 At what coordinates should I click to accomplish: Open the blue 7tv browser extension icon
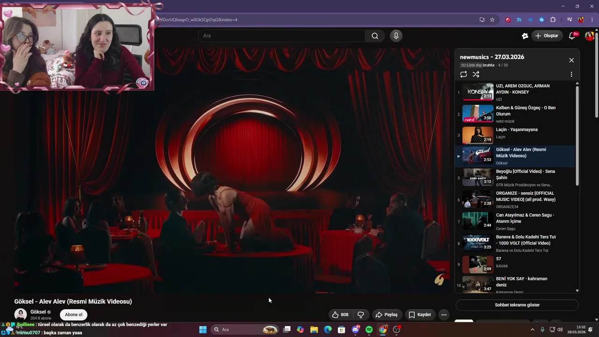519,20
